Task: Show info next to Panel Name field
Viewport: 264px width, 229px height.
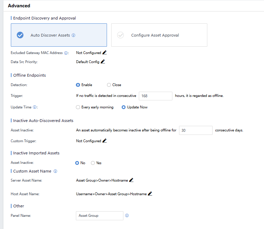Action: pyautogui.click(x=127, y=215)
